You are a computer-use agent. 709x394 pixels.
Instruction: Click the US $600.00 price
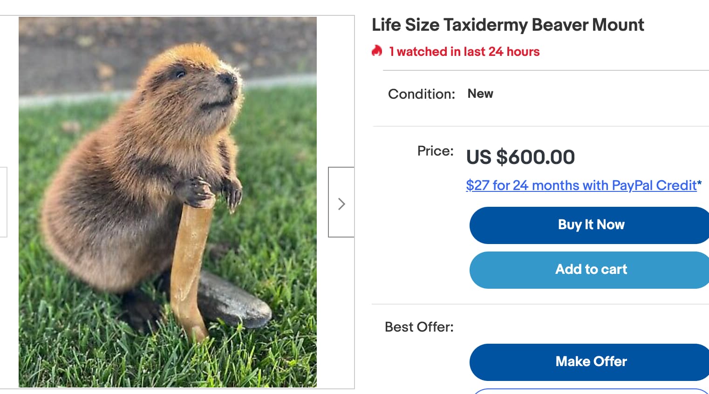[x=520, y=157]
